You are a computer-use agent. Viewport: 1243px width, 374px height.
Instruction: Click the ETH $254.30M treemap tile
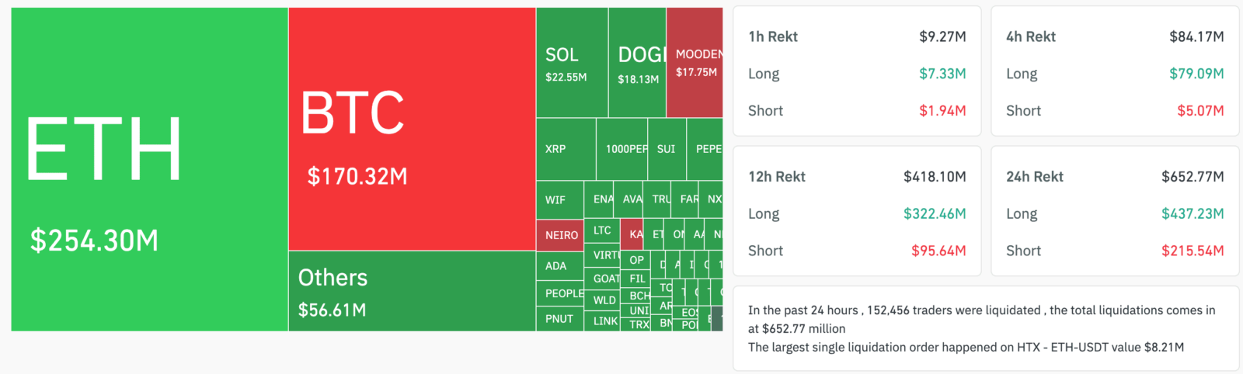[150, 169]
